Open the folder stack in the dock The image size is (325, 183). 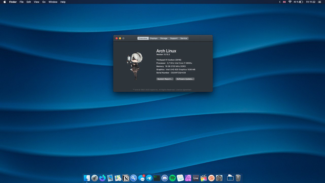click(x=230, y=178)
